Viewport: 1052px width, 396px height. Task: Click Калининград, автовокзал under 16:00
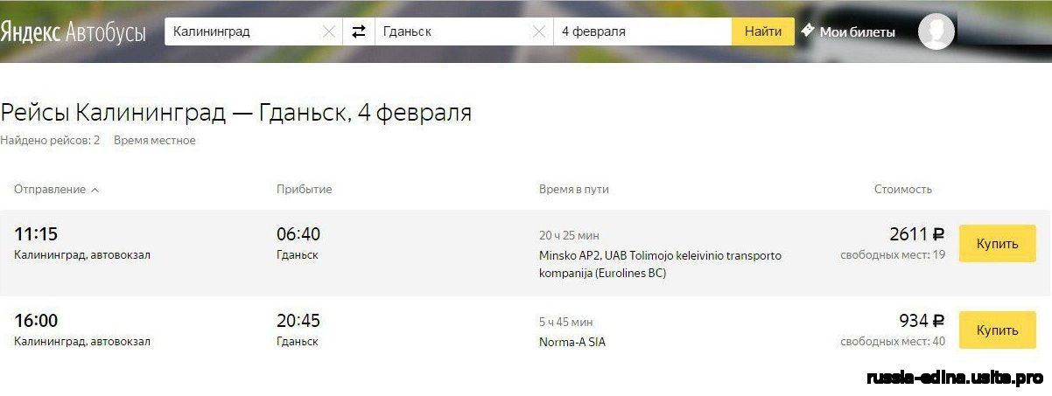(x=82, y=342)
